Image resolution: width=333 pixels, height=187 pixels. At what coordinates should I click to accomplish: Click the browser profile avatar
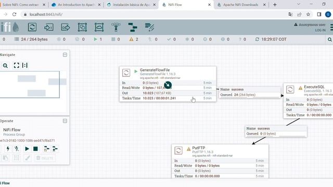328,15
